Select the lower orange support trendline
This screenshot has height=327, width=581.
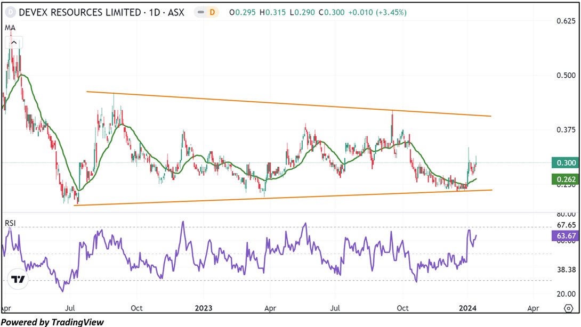tap(283, 198)
